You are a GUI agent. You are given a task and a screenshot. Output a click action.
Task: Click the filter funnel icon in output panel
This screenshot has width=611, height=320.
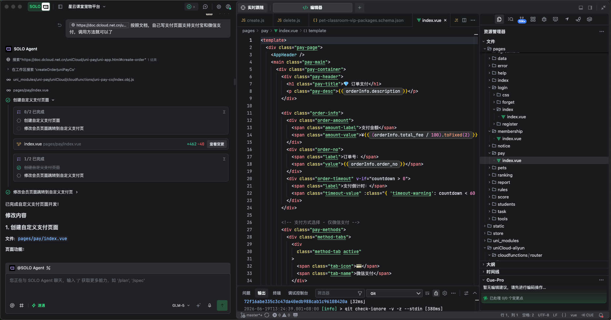click(x=360, y=293)
